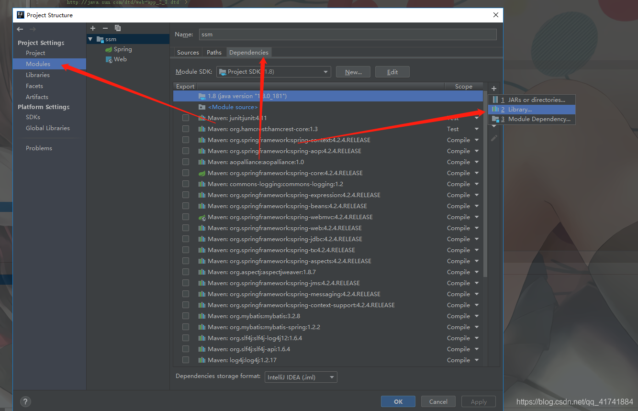
Task: Check Export for junit:junit dependency
Action: [186, 118]
